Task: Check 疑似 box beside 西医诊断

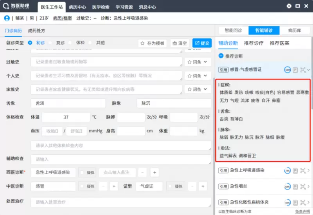Action: tap(82, 172)
